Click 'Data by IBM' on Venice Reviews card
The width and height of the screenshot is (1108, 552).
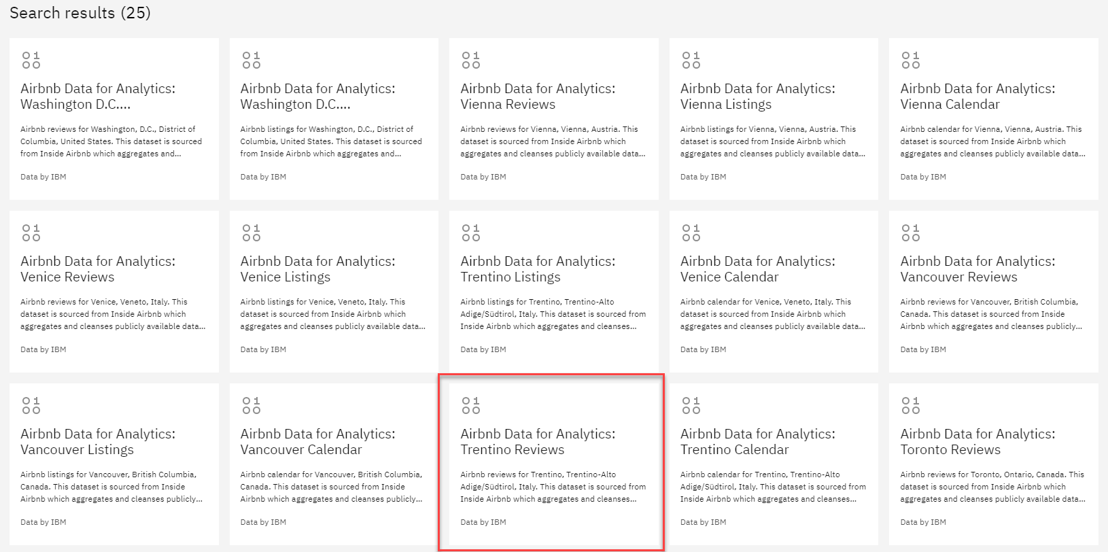click(44, 349)
